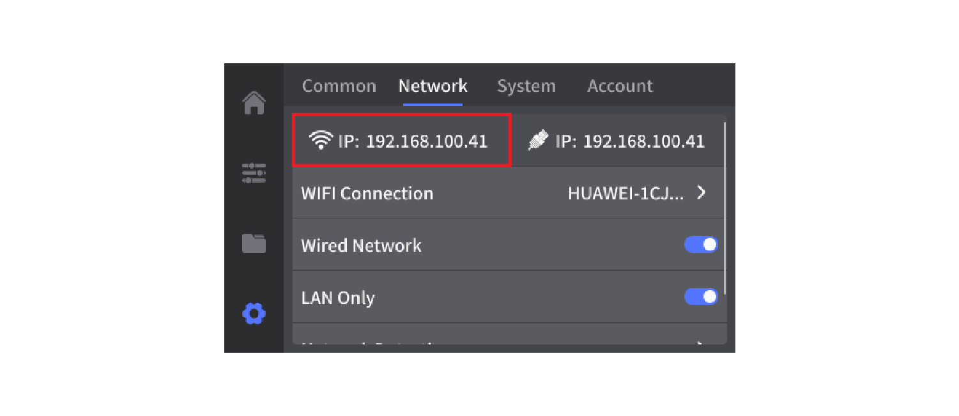Open the files folder icon in sidebar
The height and width of the screenshot is (416, 959).
[254, 243]
